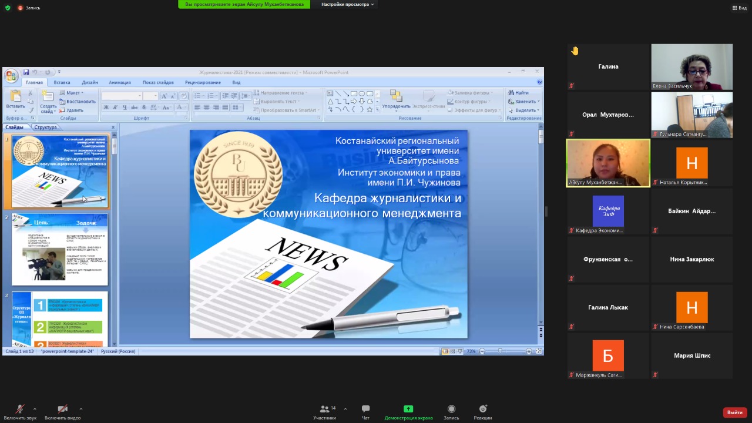Open Направление текста text direction dropdown
Screen dimensions: 752x423
[x=281, y=93]
